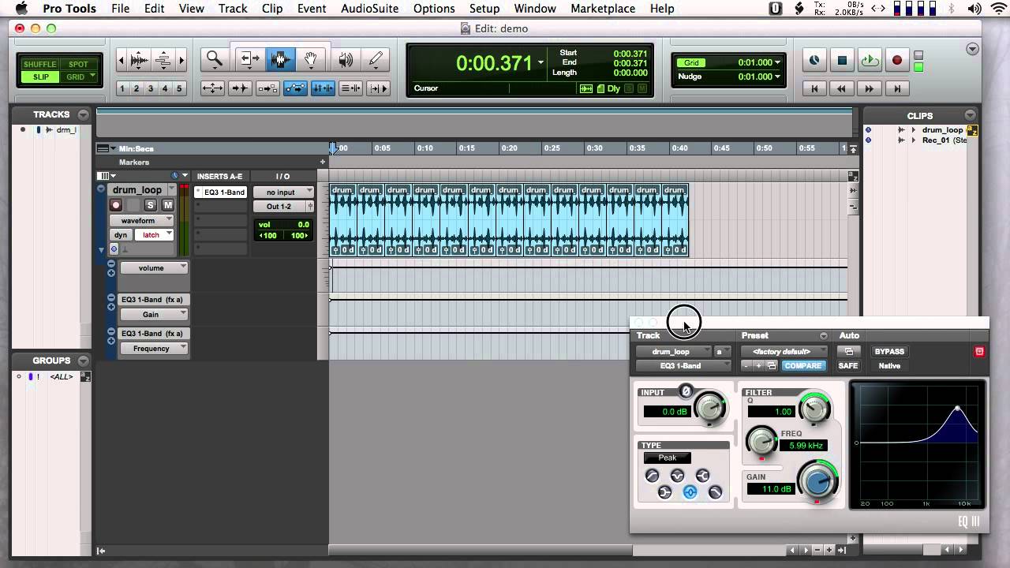
Task: Click the 11.0 dB gain field
Action: pyautogui.click(x=770, y=489)
